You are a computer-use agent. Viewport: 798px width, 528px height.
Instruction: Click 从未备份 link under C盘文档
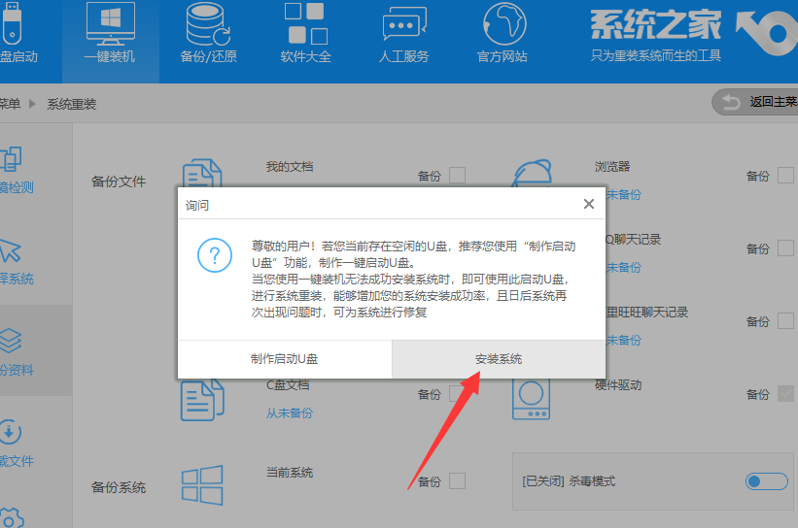(x=290, y=412)
